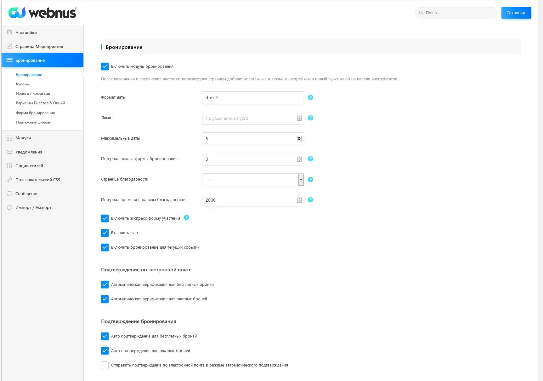Click the envelope icon for Уведомления
This screenshot has height=381, width=543.
tap(9, 152)
